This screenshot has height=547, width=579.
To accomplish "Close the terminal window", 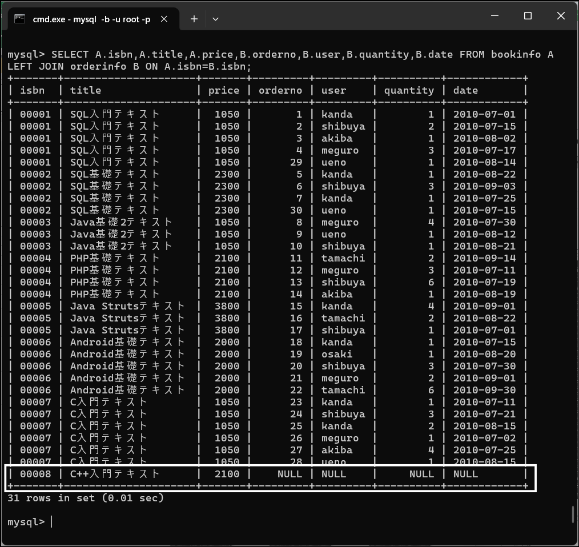I will click(561, 17).
